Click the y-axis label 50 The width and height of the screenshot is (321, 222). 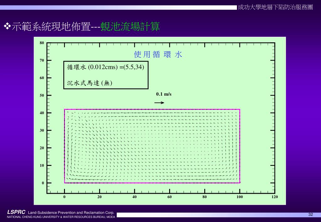tap(42, 95)
